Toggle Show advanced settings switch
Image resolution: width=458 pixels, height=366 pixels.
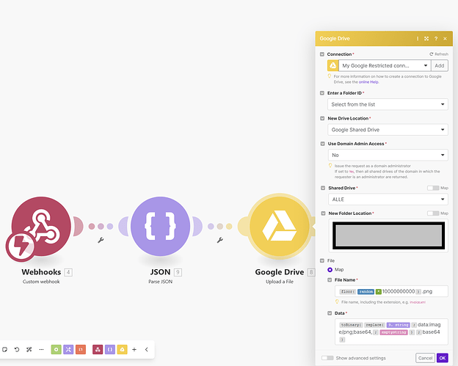click(x=327, y=358)
